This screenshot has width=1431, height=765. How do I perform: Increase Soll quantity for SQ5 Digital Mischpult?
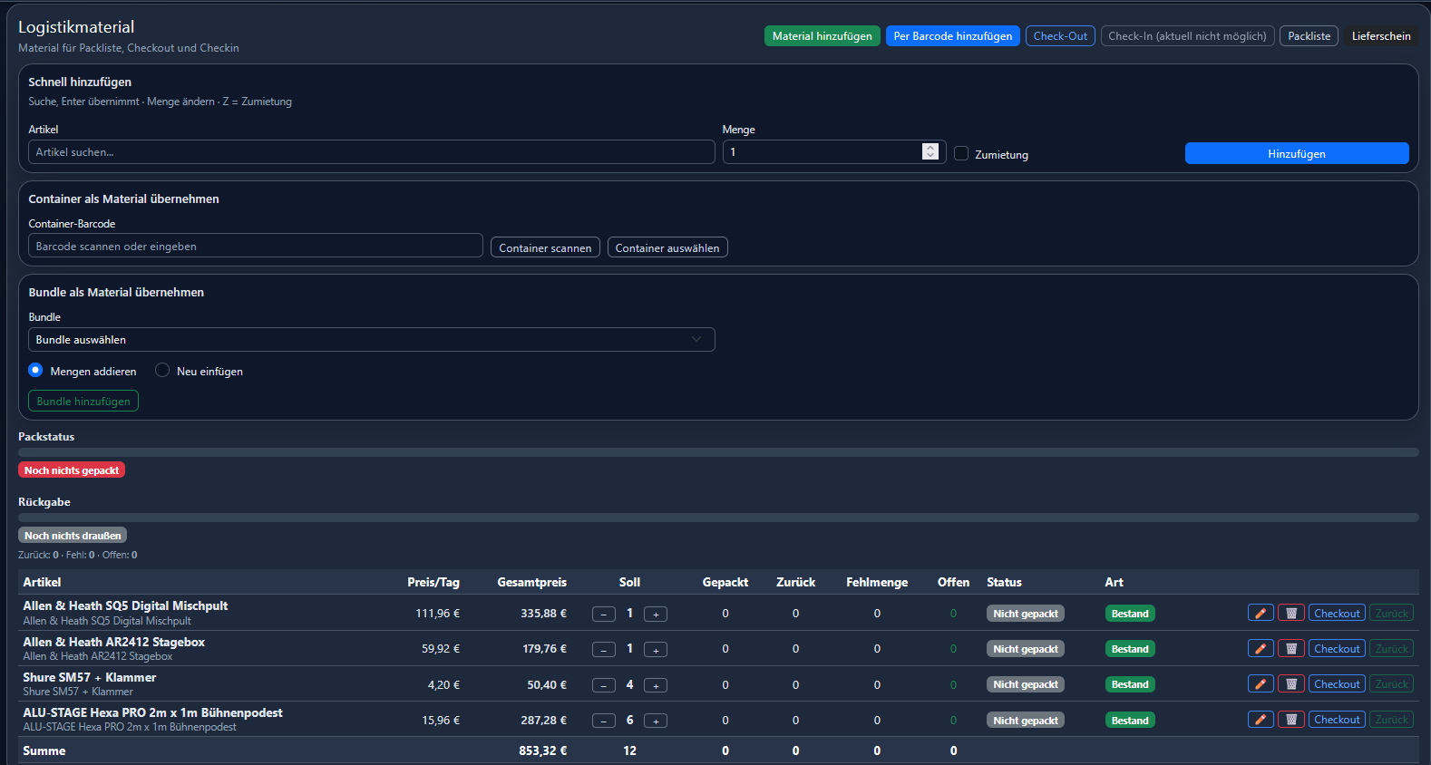[x=656, y=614]
